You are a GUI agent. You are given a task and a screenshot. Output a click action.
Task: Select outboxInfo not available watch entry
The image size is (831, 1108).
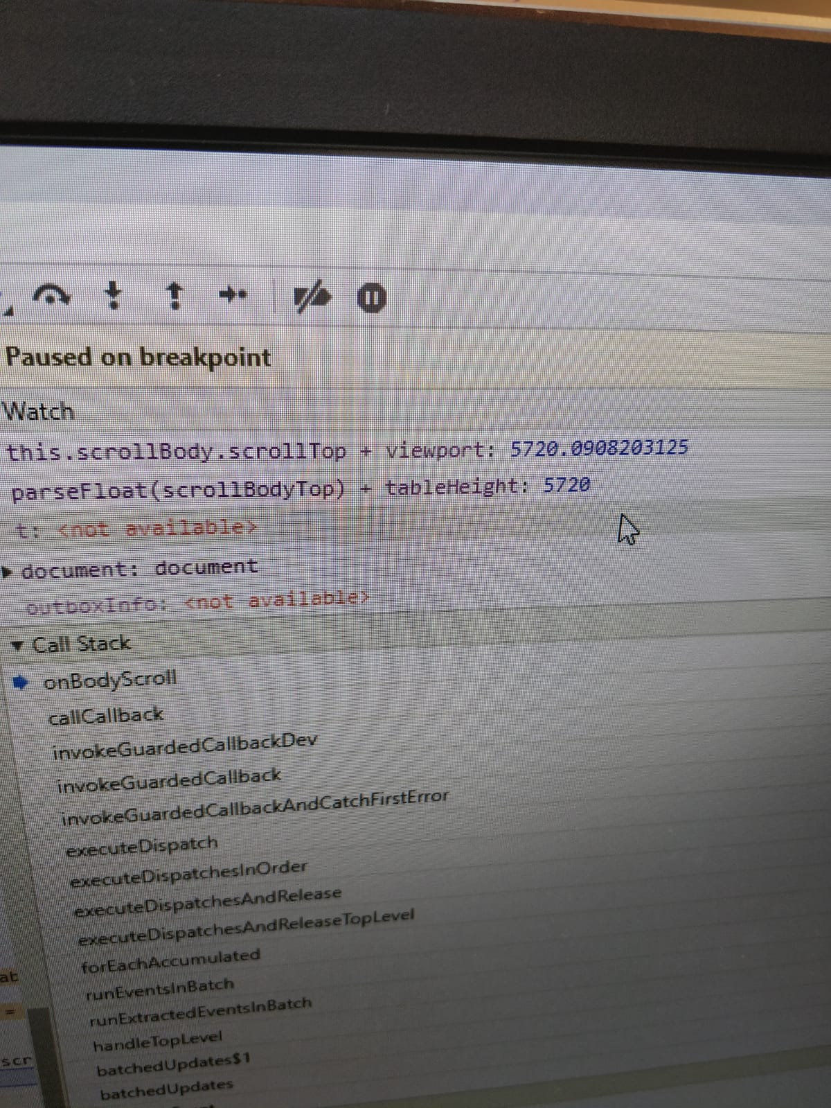tap(198, 601)
